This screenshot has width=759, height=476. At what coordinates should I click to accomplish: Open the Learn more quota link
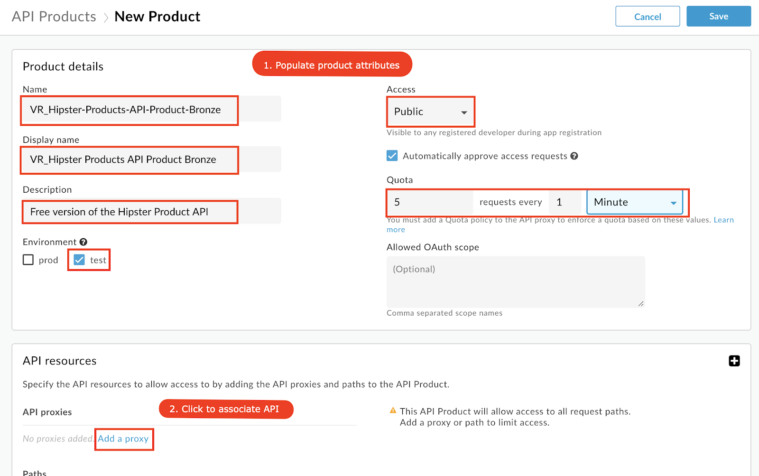pos(723,220)
